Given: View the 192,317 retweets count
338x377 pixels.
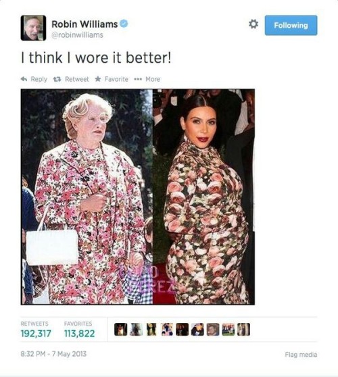Looking at the screenshot, I should tap(36, 334).
